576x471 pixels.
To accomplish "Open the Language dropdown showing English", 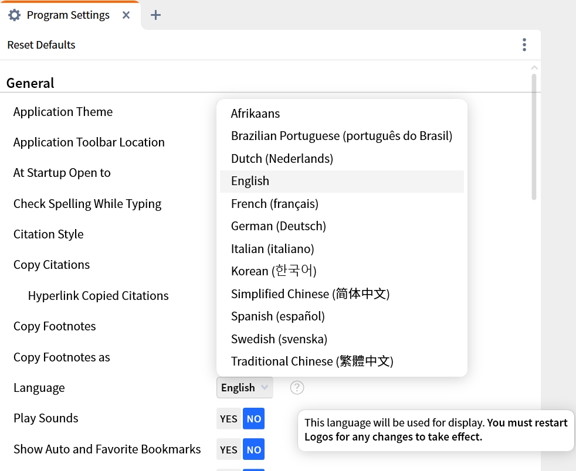I will click(245, 387).
